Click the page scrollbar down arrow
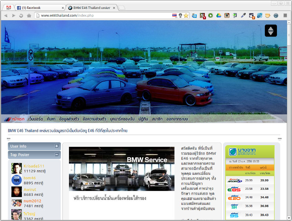The height and width of the screenshot is (221, 292). click(289, 218)
